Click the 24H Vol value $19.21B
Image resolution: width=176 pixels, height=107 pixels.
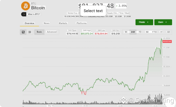(115, 34)
